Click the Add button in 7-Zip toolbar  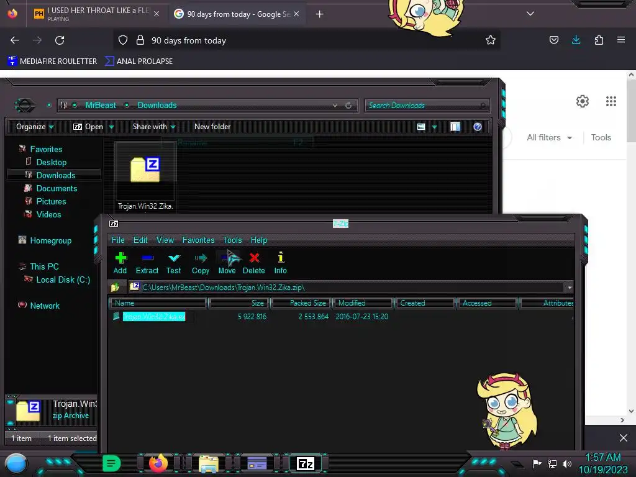click(120, 263)
